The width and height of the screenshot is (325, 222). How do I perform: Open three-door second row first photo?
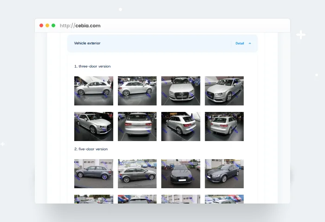[94, 126]
